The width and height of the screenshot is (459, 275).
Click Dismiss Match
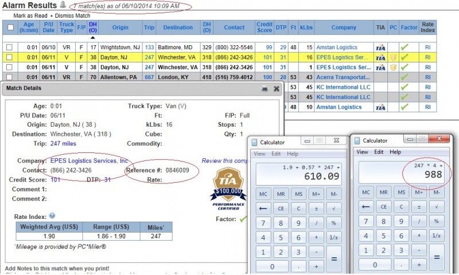point(72,16)
